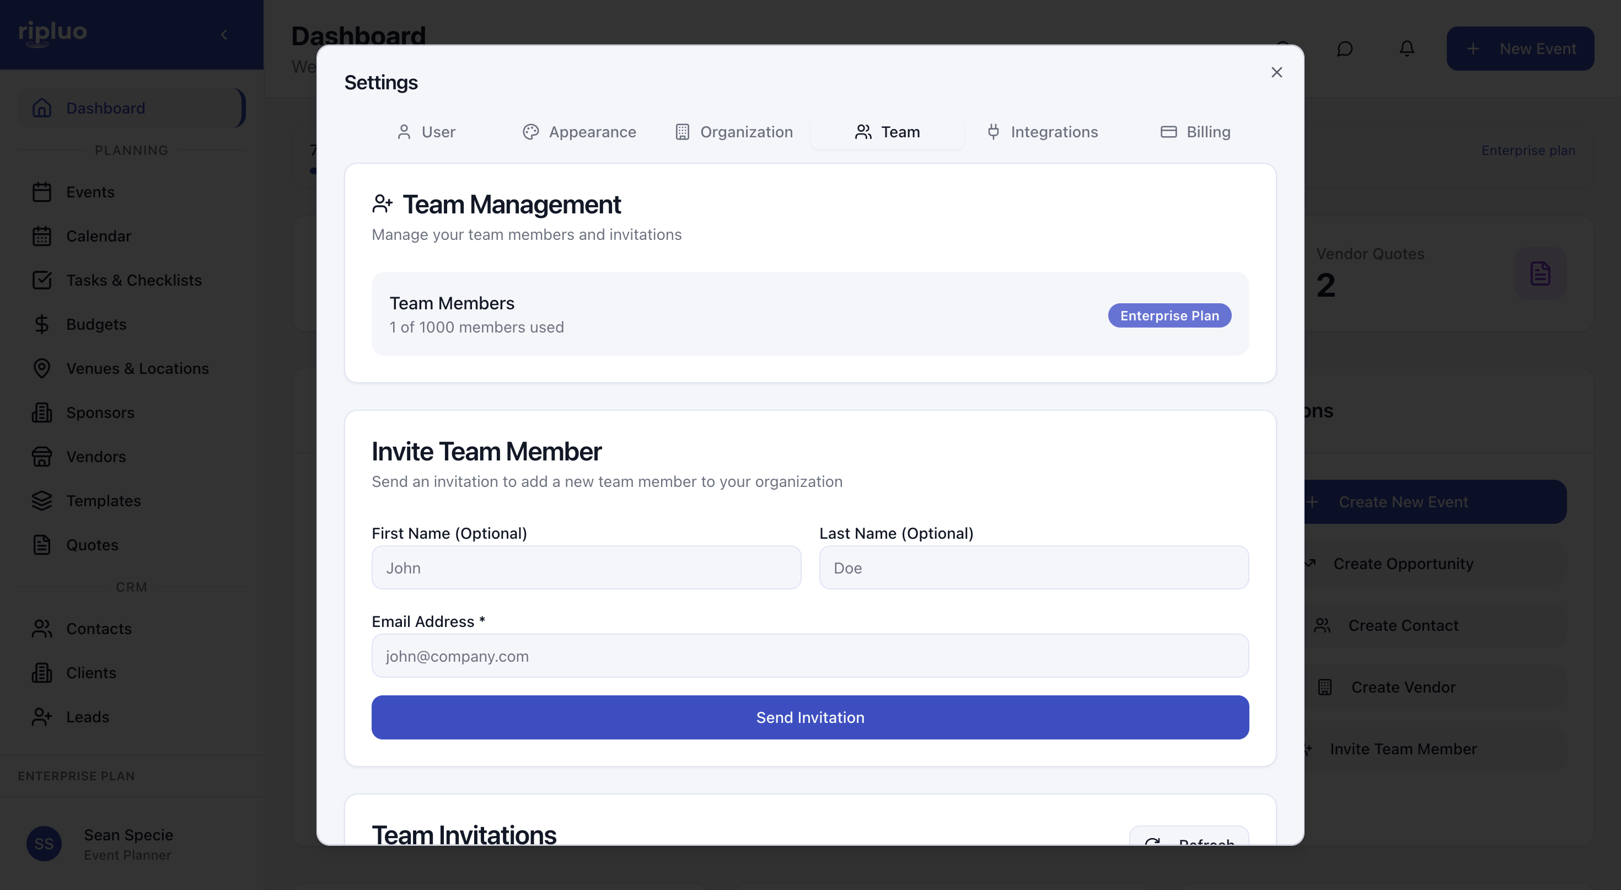The width and height of the screenshot is (1621, 890).
Task: Focus the Last Name input field
Action: (1034, 568)
